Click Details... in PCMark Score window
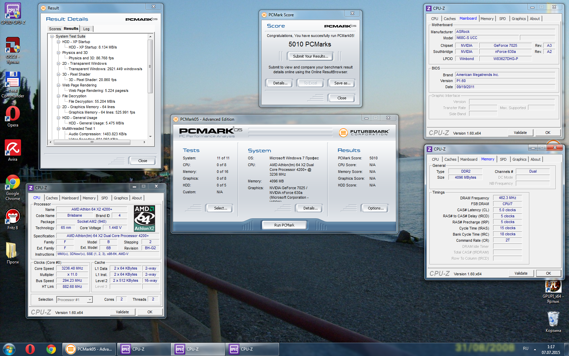This screenshot has height=356, width=569. [x=280, y=83]
